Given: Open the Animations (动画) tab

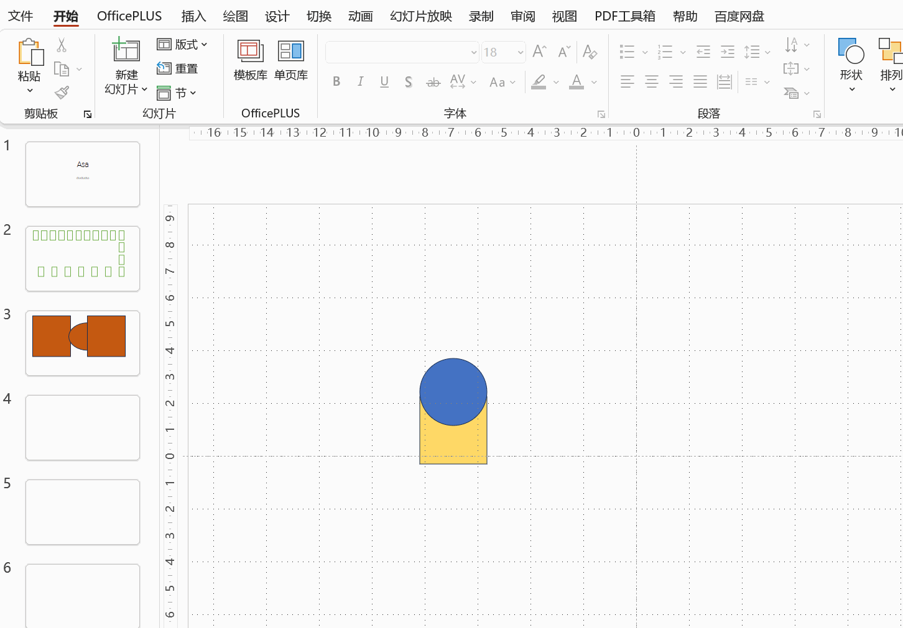Looking at the screenshot, I should coord(360,16).
